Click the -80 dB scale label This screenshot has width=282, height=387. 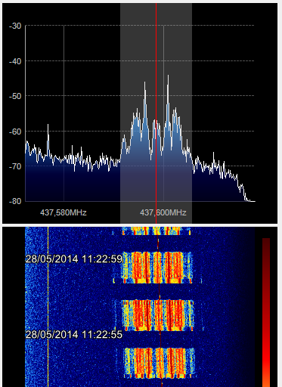click(15, 201)
